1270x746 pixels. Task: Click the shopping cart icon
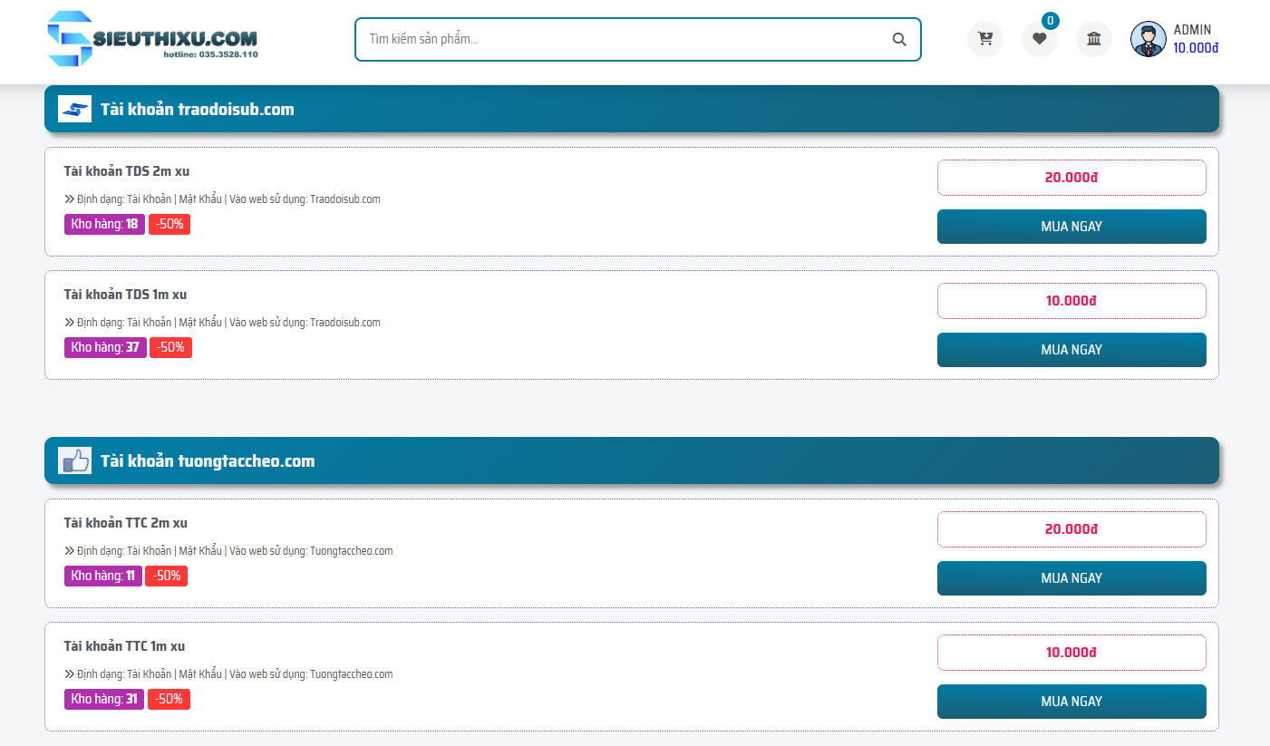click(985, 39)
